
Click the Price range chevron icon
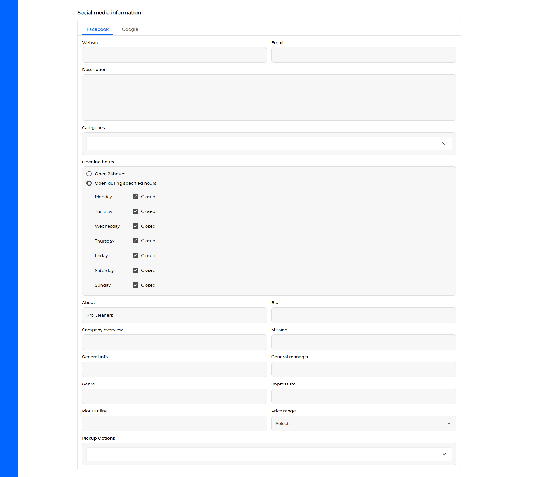coord(449,423)
